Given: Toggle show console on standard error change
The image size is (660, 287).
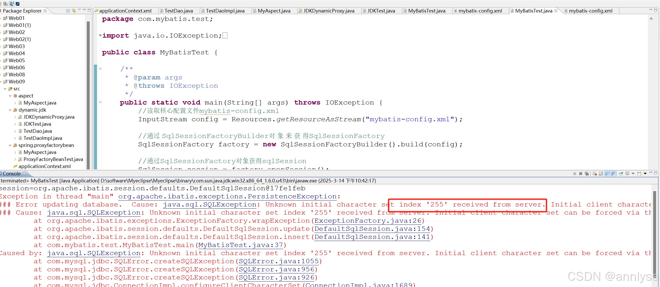Looking at the screenshot, I should coord(613,173).
